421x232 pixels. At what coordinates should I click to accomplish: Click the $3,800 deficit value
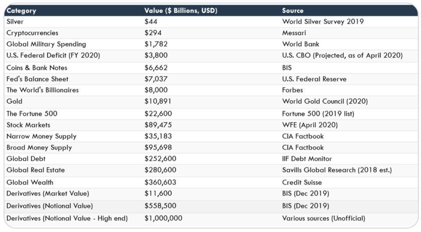[156, 55]
